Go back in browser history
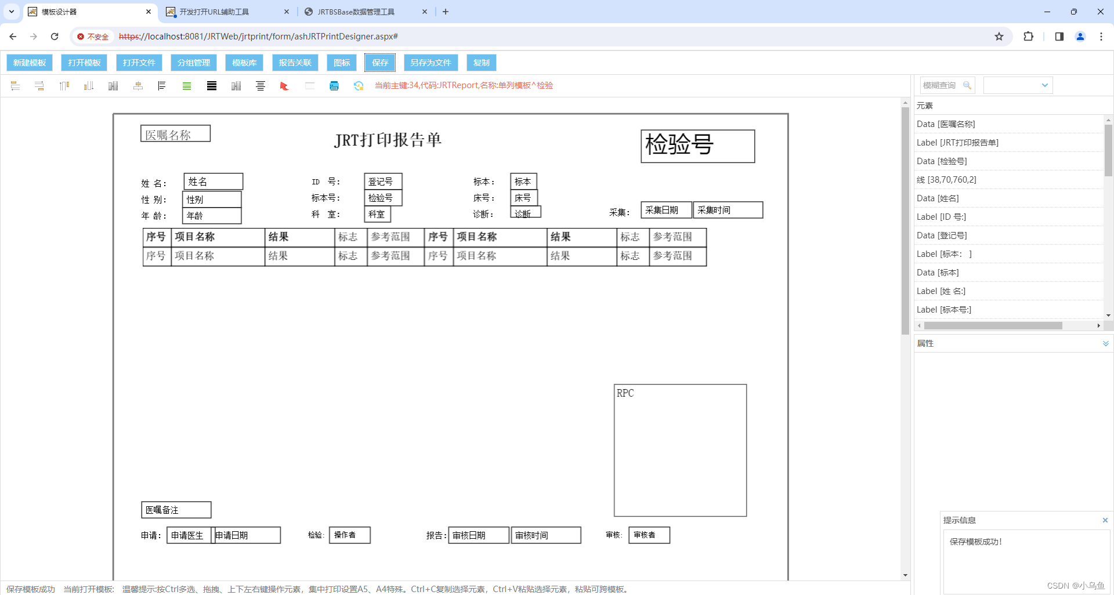Screen dimensions: 1114x595 13,37
